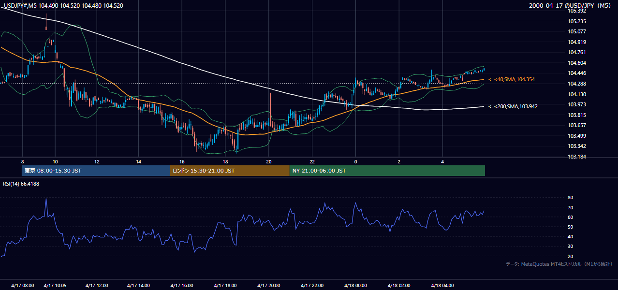Click the MetaQuotes MT4 data source note
Viewport: 618px width, 290px height.
tap(559, 264)
